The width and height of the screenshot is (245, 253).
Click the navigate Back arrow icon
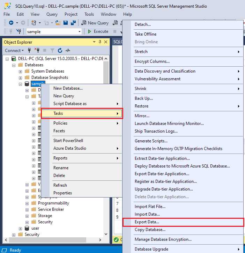pyautogui.click(x=11, y=23)
